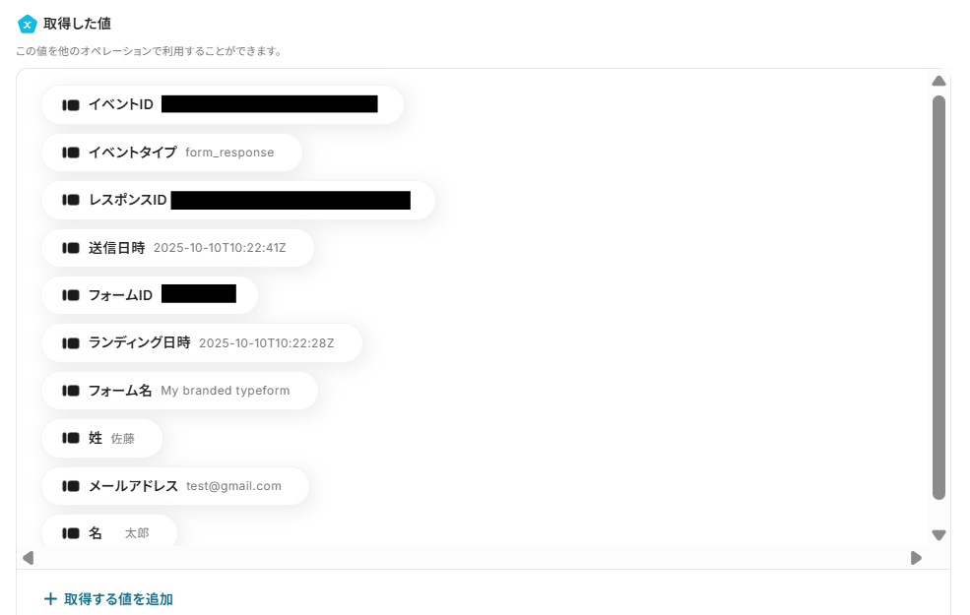Click the tag icon next to フォーム名
970x615 pixels.
(71, 391)
